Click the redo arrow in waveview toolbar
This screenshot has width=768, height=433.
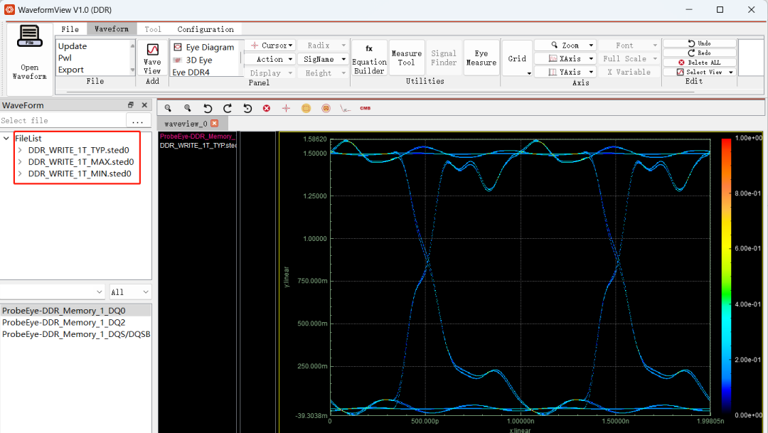tap(228, 108)
